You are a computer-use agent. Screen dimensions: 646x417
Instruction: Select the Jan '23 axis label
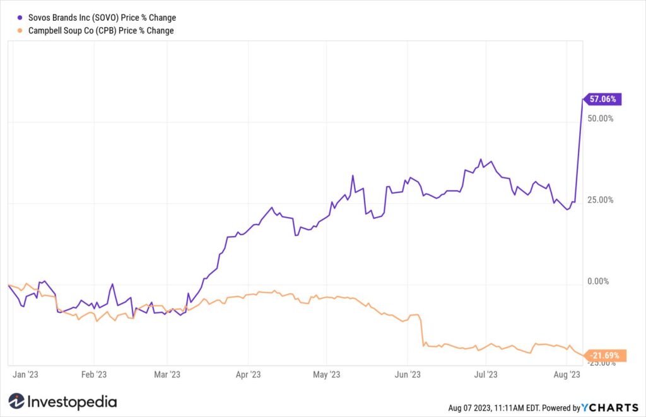[25, 375]
